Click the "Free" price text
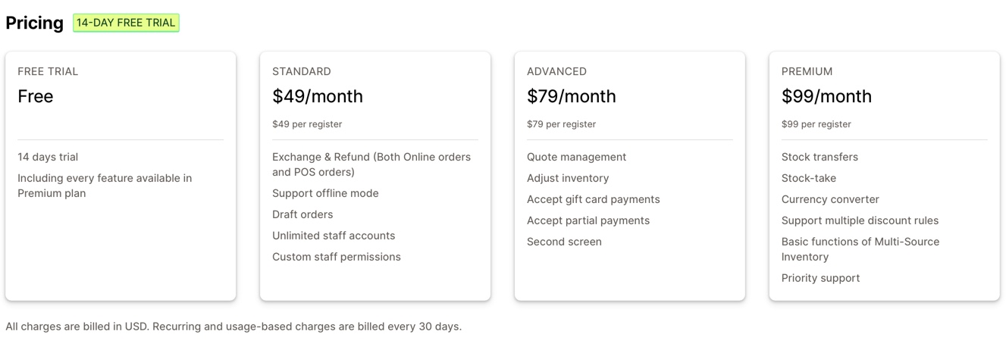1006x353 pixels. [x=36, y=96]
